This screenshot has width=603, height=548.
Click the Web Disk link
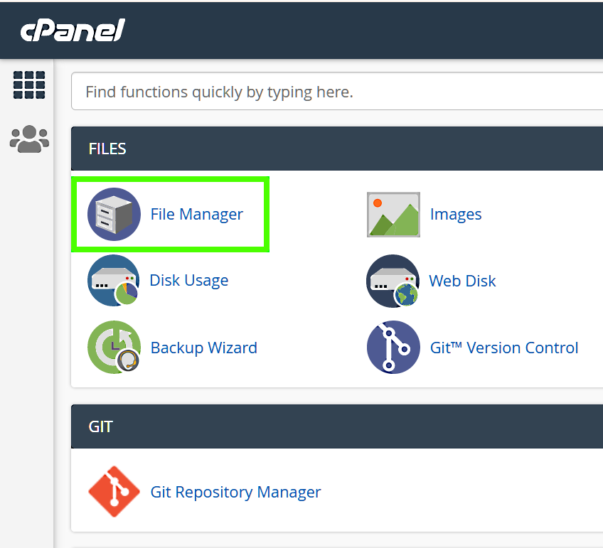[x=462, y=281]
